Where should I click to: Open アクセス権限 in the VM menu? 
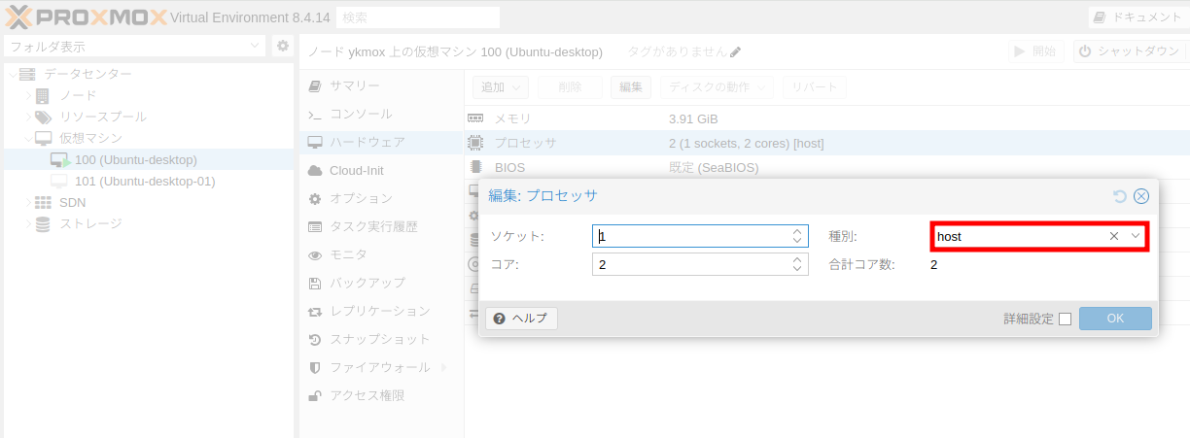pyautogui.click(x=381, y=395)
